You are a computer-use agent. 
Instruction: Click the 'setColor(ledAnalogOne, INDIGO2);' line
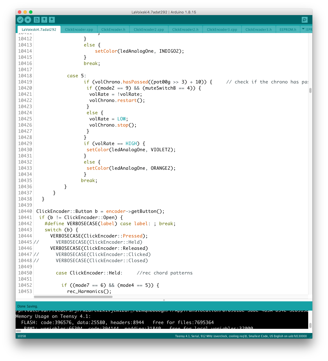[139, 51]
